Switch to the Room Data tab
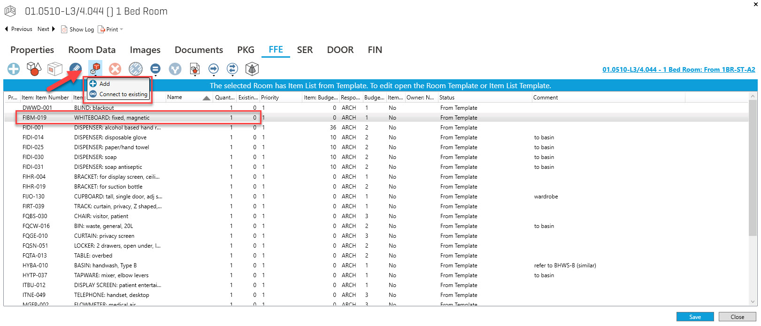 pos(92,50)
